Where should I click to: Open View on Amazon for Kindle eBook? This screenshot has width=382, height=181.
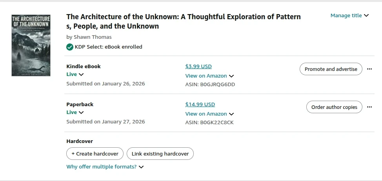click(209, 76)
